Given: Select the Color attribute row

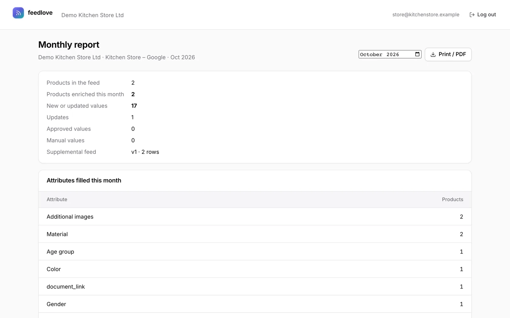Looking at the screenshot, I should pyautogui.click(x=255, y=269).
